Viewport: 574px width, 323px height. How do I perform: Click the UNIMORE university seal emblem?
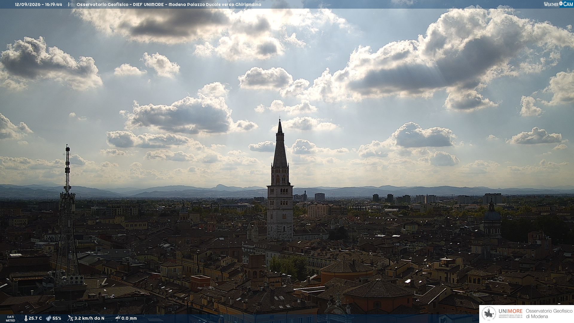489,314
